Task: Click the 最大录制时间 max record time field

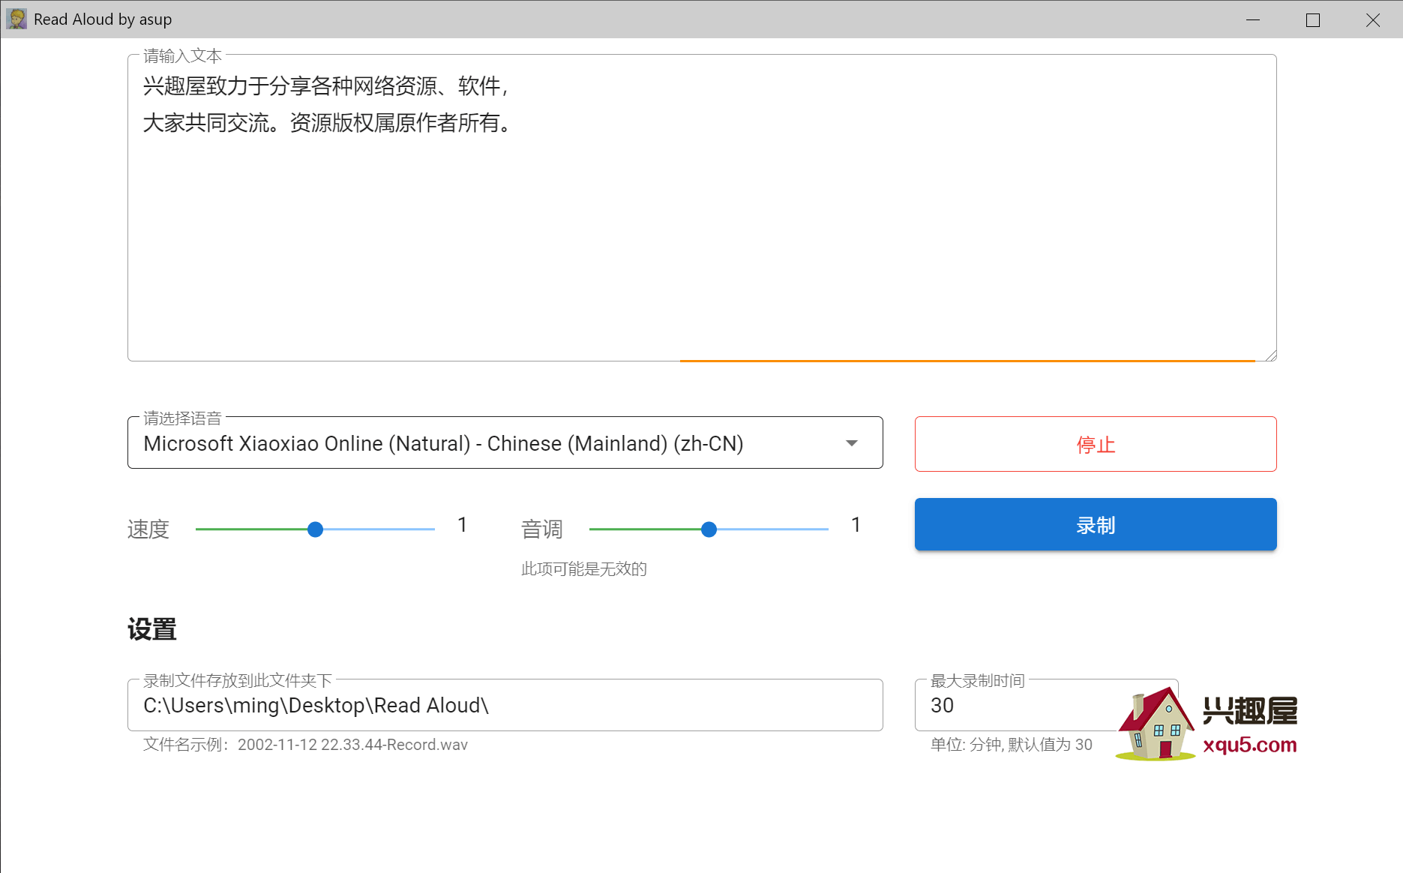Action: point(1012,706)
